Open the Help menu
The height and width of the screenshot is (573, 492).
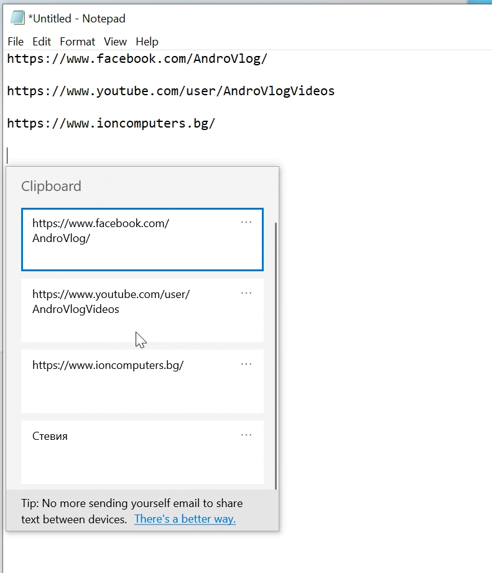(x=147, y=42)
